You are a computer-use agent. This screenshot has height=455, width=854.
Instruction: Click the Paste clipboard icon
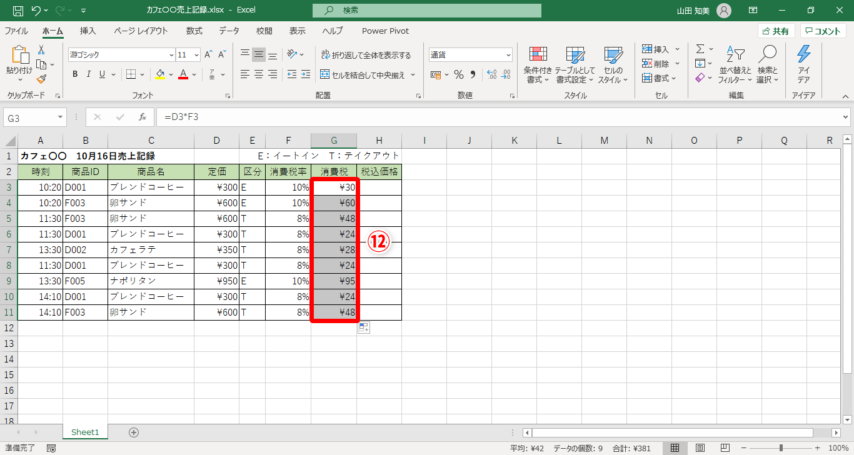pos(19,56)
